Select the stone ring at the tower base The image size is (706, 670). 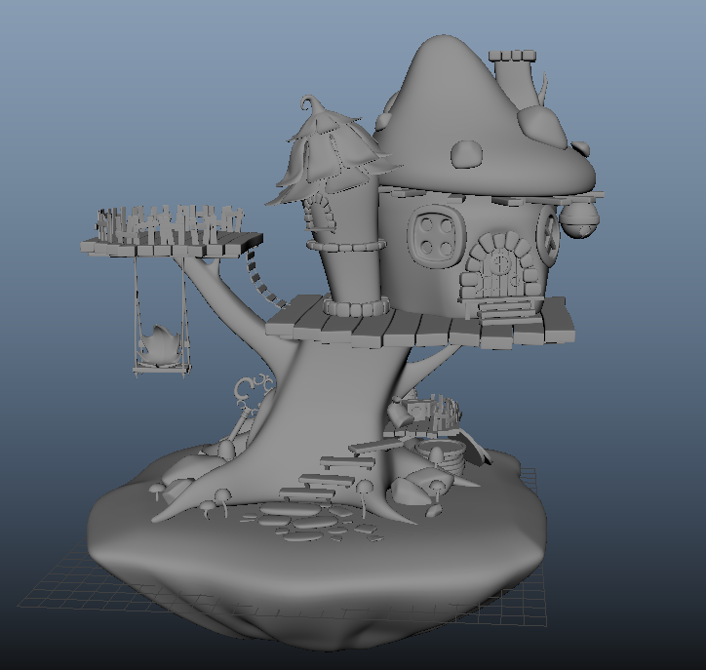coord(356,307)
